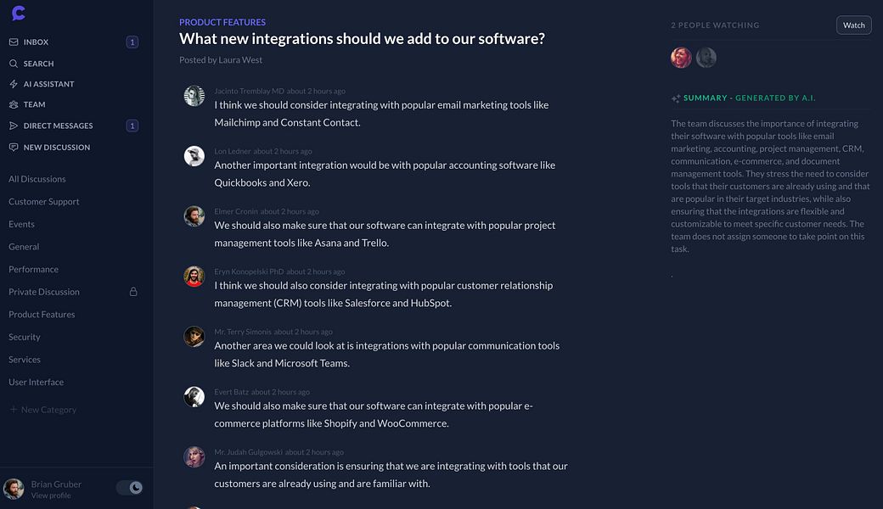883x509 pixels.
Task: Click Elmer Cronin's avatar
Action: (x=194, y=216)
